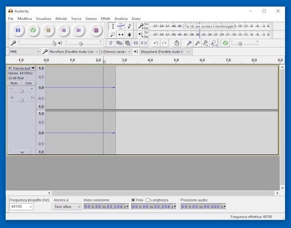Click the horizontal scrollbar right arrow

click(x=277, y=193)
